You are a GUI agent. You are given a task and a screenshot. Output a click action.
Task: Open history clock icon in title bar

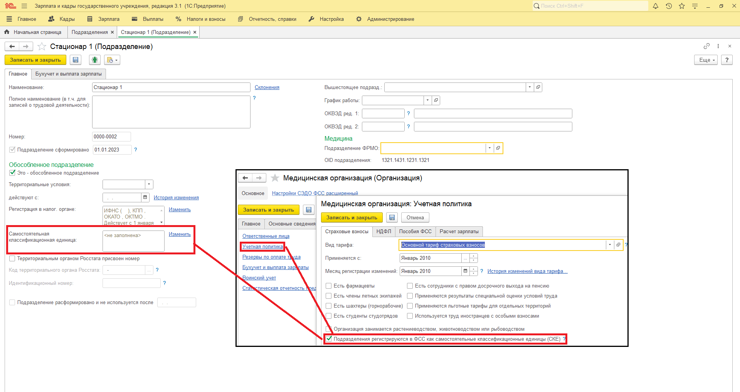(669, 6)
